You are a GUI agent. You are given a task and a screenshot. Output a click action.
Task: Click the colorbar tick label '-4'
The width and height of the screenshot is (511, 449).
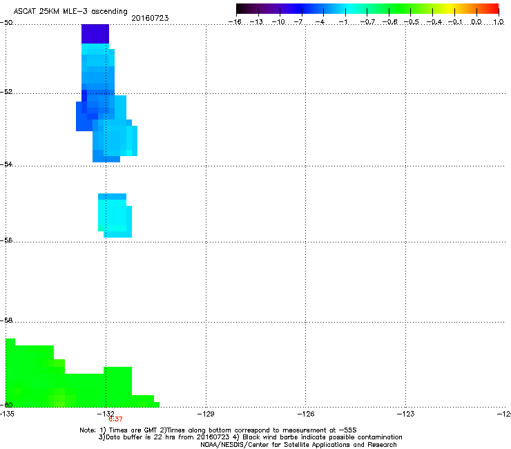click(320, 22)
